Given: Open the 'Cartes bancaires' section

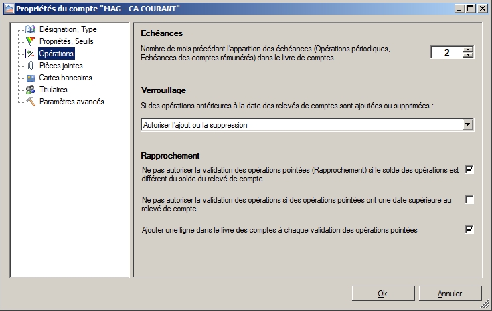Looking at the screenshot, I should click(x=66, y=78).
